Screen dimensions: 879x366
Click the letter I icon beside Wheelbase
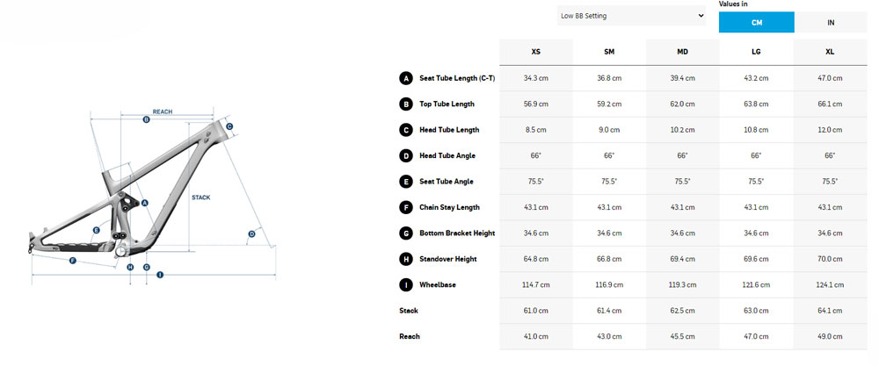(x=405, y=284)
